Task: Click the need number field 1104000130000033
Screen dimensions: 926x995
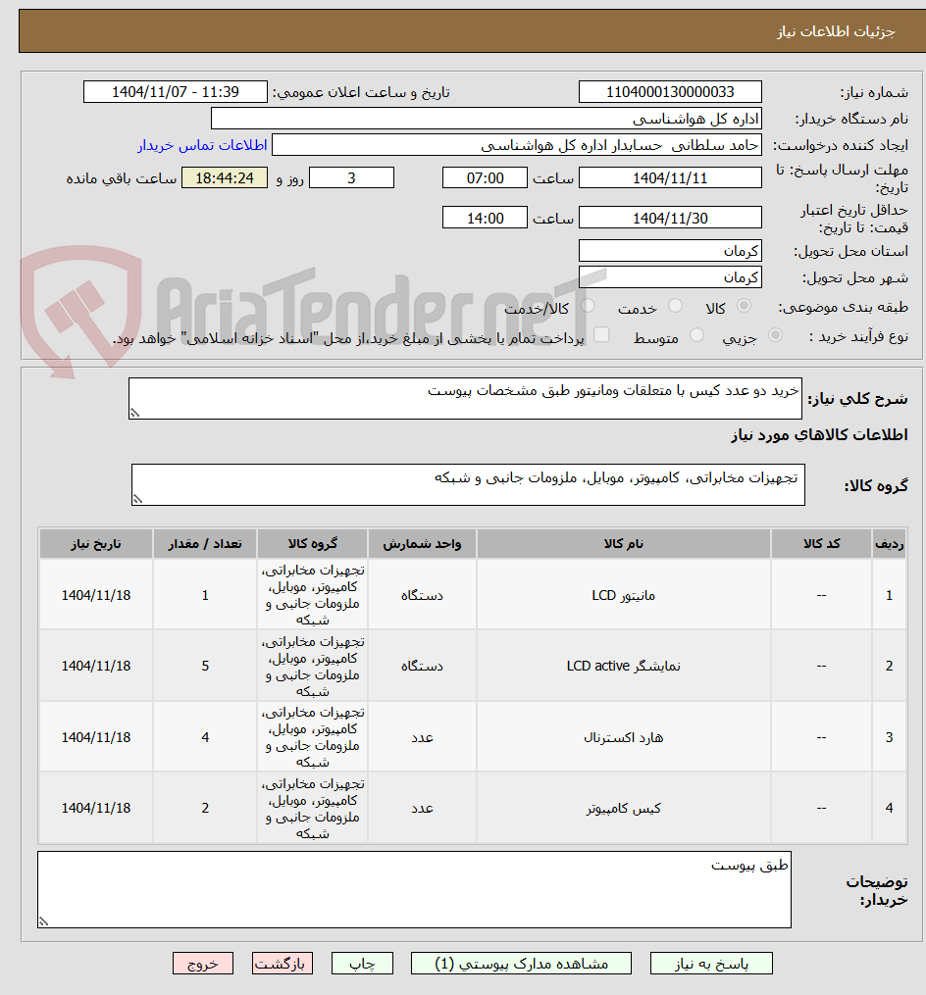Action: coord(670,92)
